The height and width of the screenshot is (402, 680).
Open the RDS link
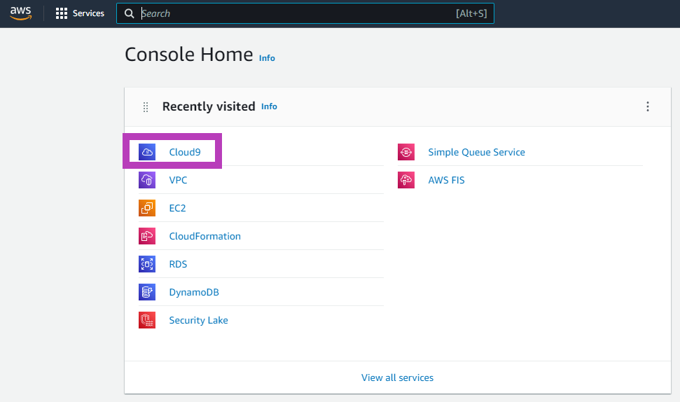point(178,264)
